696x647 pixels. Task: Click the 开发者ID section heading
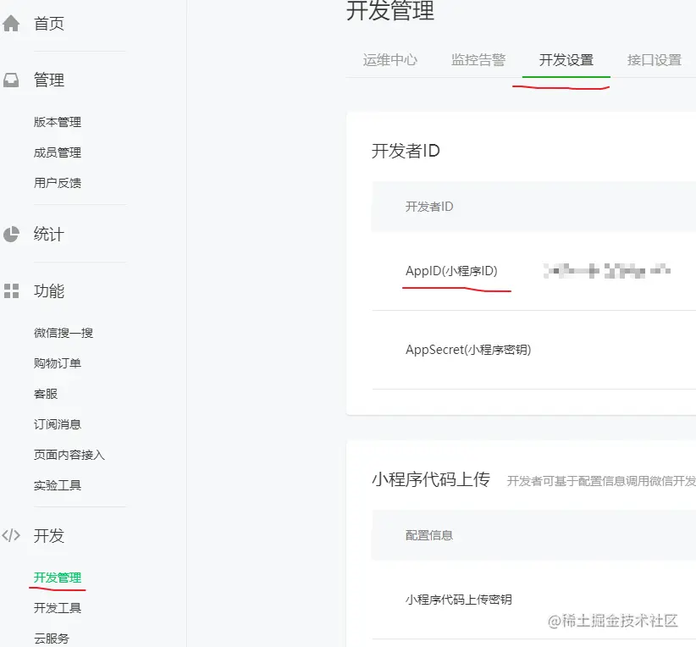click(x=406, y=151)
